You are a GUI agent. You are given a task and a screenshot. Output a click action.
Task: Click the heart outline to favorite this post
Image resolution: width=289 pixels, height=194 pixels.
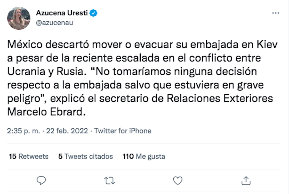click(177, 181)
